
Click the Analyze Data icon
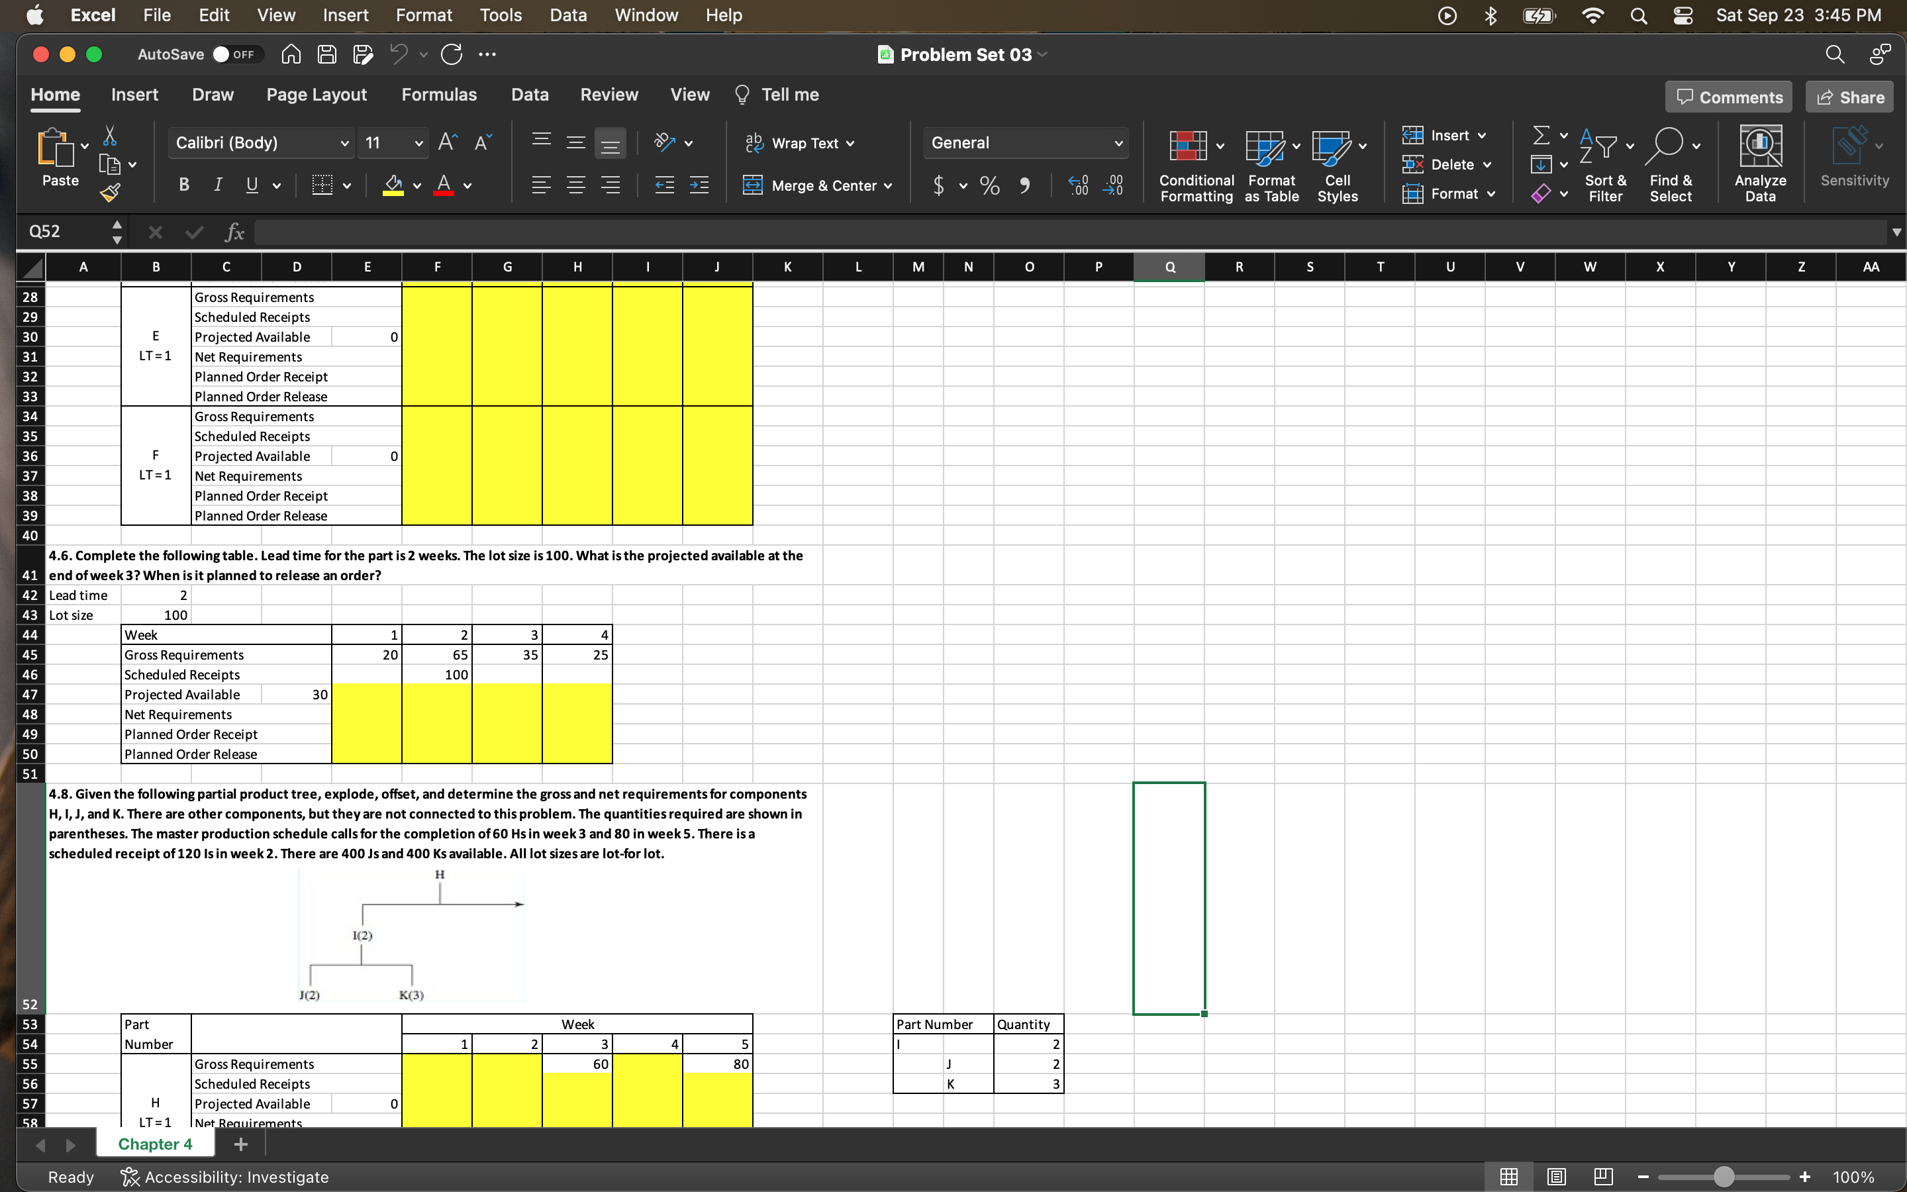pos(1759,146)
